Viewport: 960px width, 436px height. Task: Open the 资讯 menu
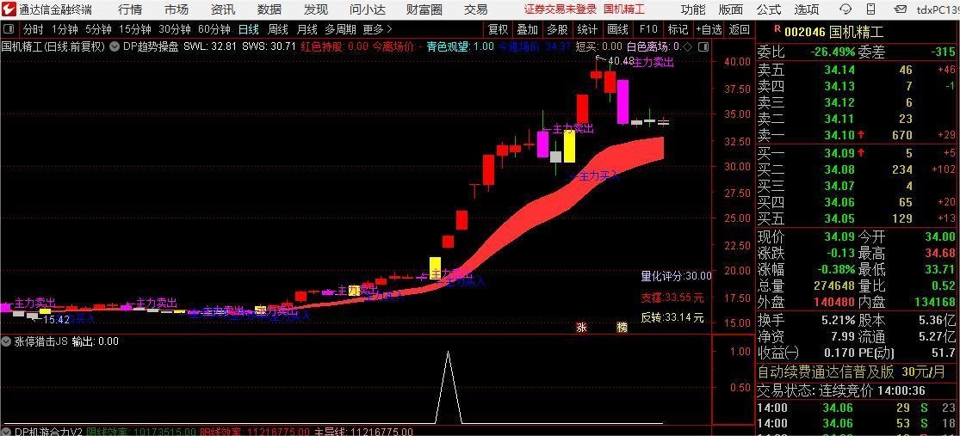[x=223, y=9]
